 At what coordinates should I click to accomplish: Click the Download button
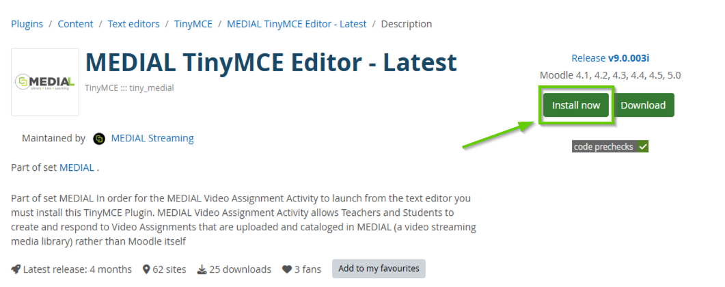point(643,105)
